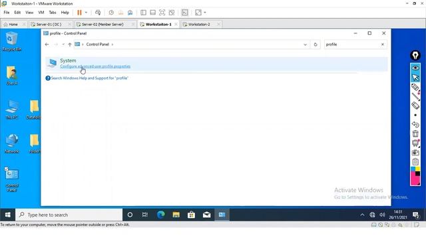The image size is (426, 240).
Task: Show hidden system tray icons
Action: click(x=362, y=215)
